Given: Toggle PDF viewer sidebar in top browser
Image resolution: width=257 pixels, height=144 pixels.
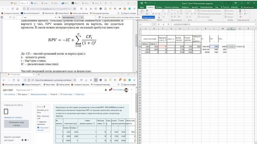Looking at the screenshot, I should (x=2, y=17).
